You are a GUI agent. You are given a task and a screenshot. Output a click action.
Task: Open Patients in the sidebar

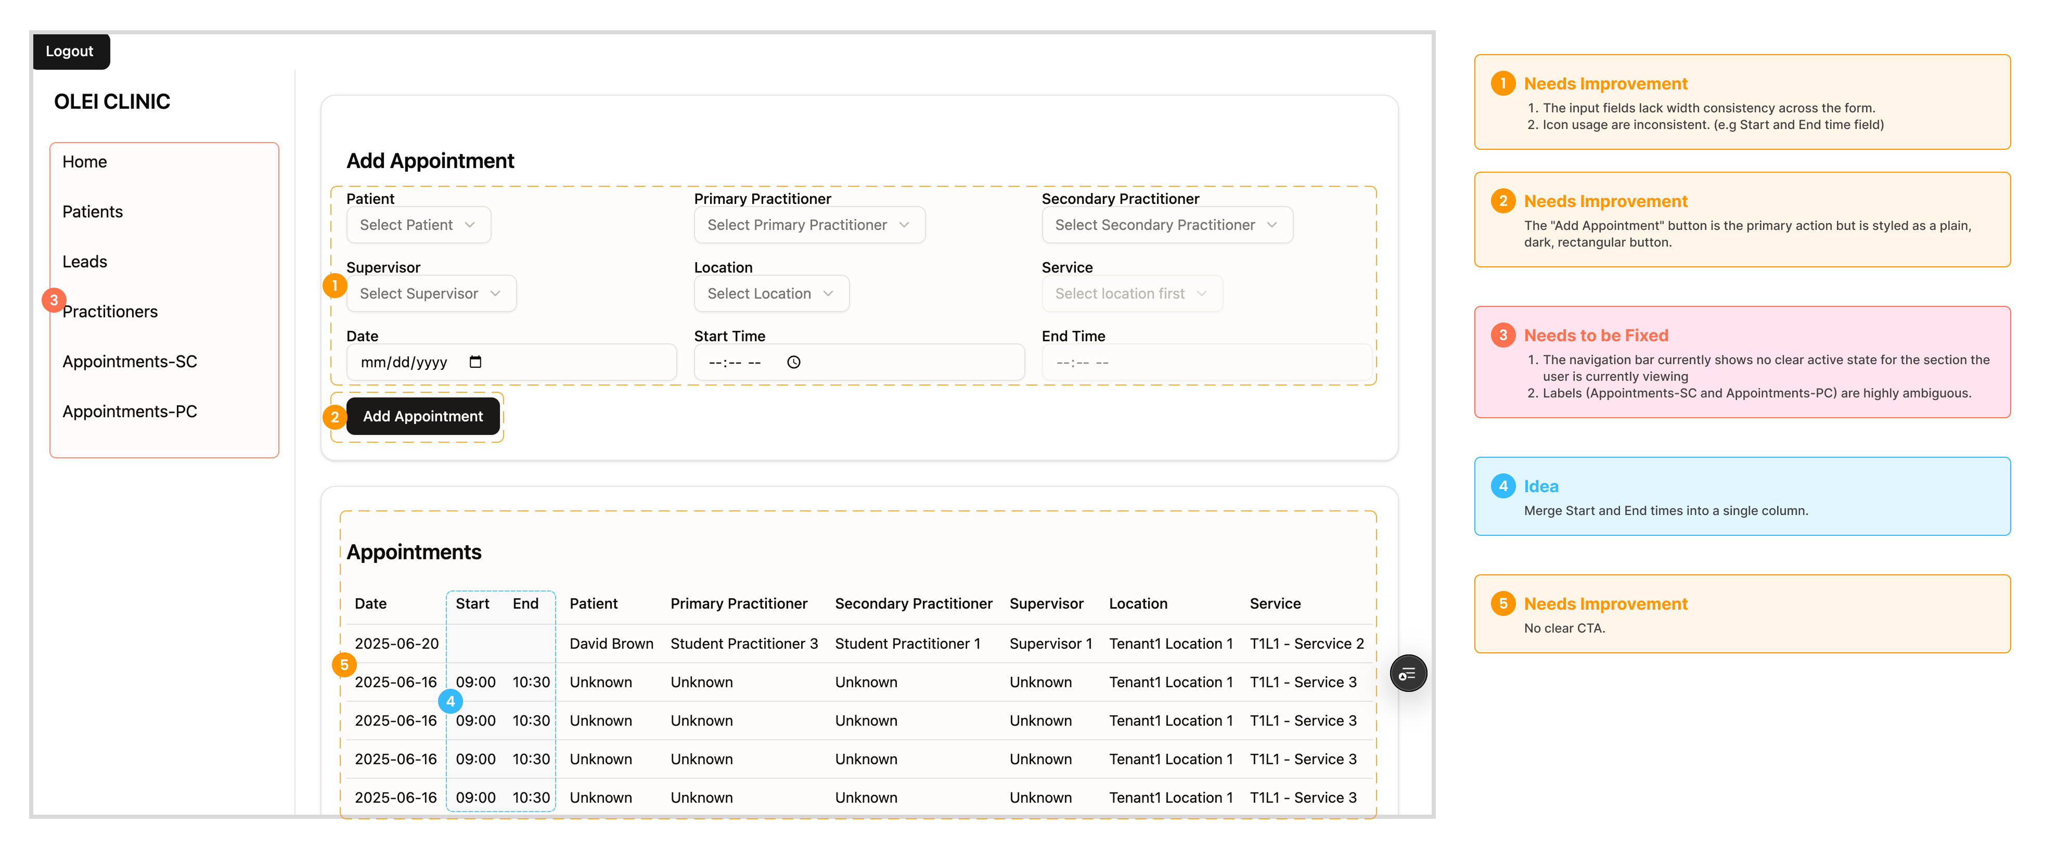point(93,212)
